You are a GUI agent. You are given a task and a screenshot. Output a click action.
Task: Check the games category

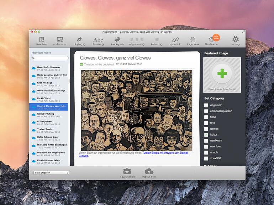(206, 129)
